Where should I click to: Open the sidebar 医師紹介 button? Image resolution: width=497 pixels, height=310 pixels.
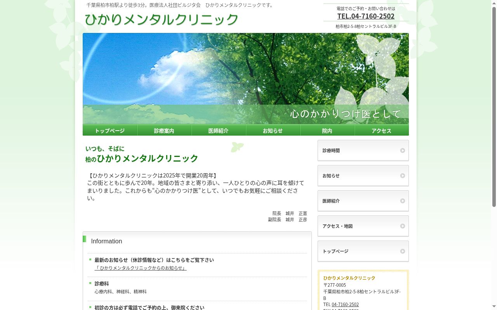coord(363,201)
